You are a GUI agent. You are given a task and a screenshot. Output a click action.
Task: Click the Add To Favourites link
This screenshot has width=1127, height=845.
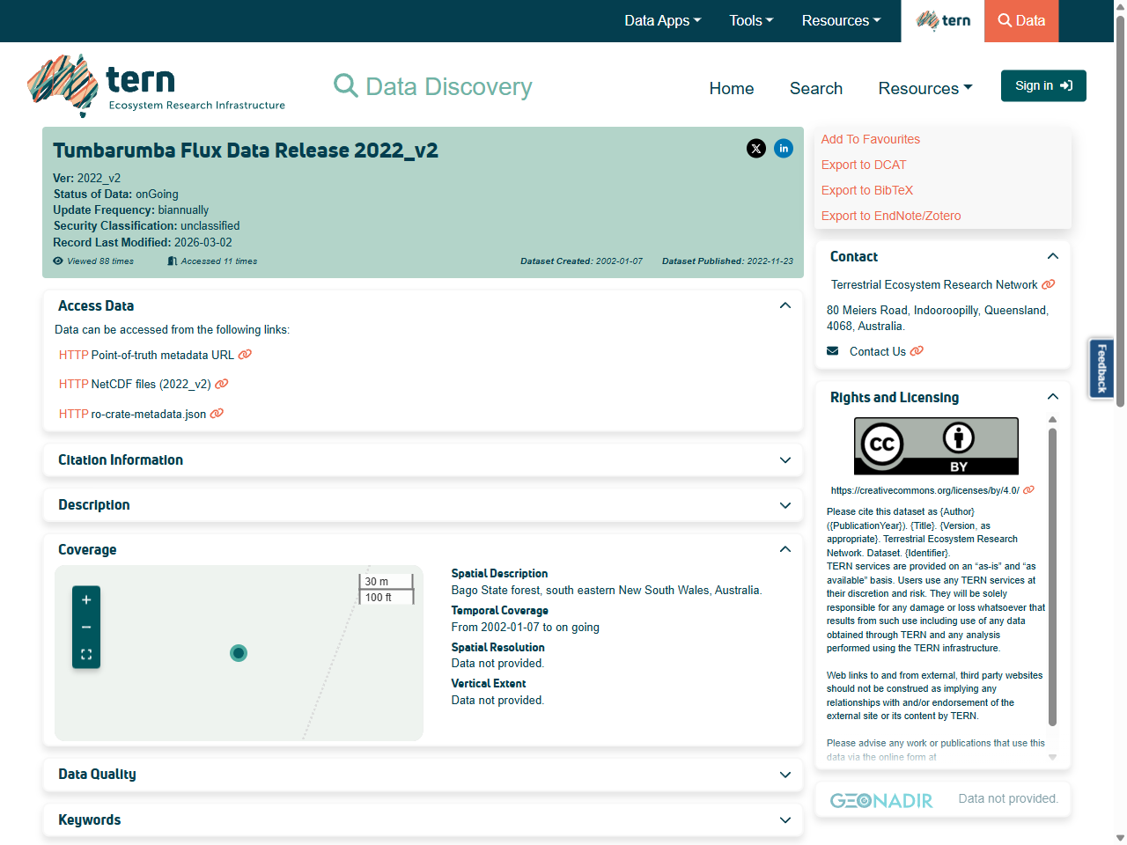click(870, 139)
